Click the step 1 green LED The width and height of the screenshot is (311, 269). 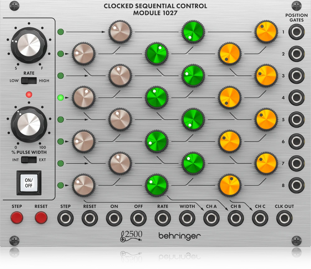61,32
